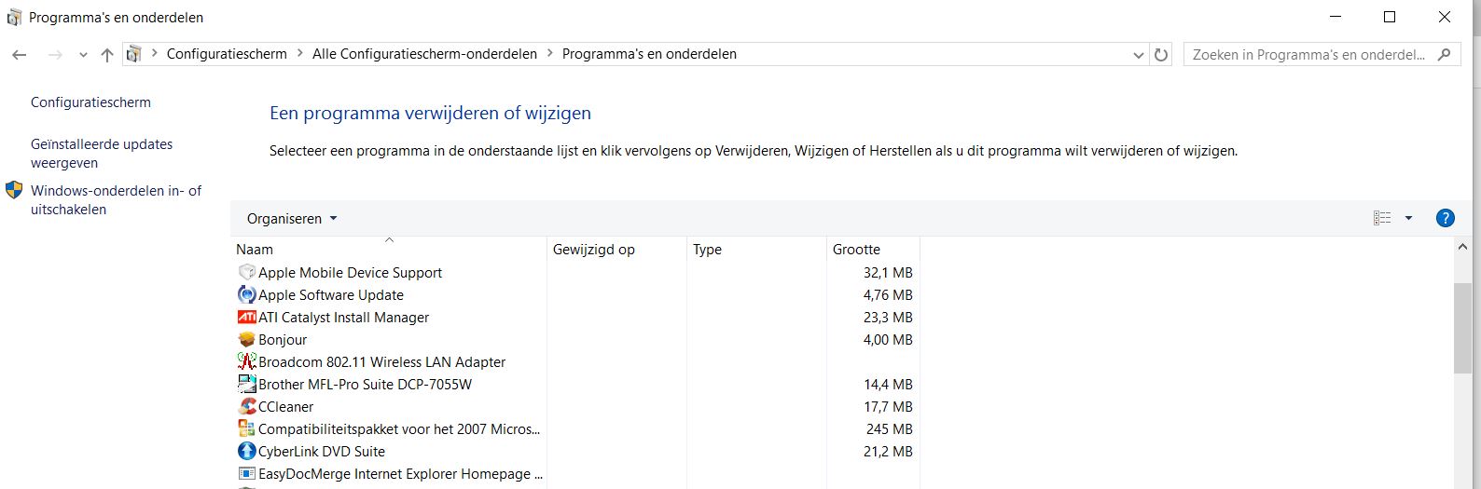Open the Organiseren dropdown menu
Image resolution: width=1481 pixels, height=489 pixels.
point(292,218)
